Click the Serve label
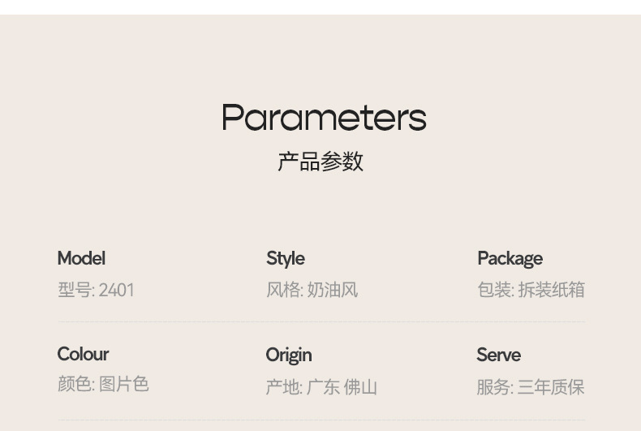This screenshot has height=431, width=641. click(499, 355)
